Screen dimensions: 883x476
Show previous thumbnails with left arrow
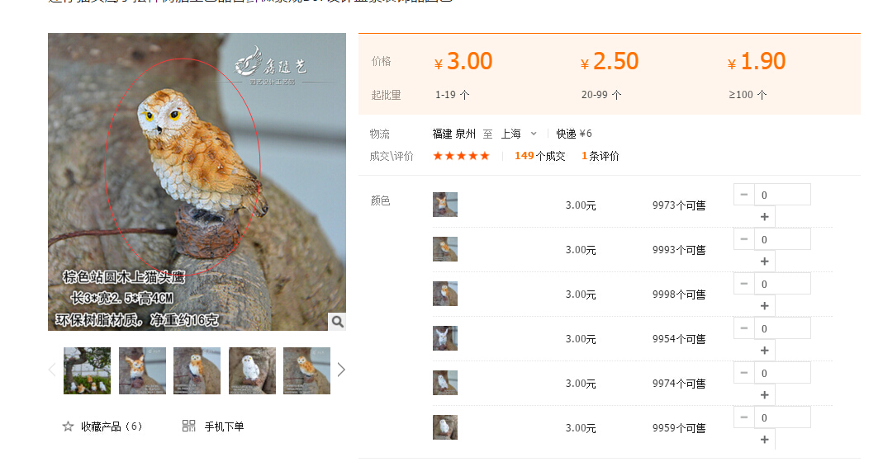52,370
